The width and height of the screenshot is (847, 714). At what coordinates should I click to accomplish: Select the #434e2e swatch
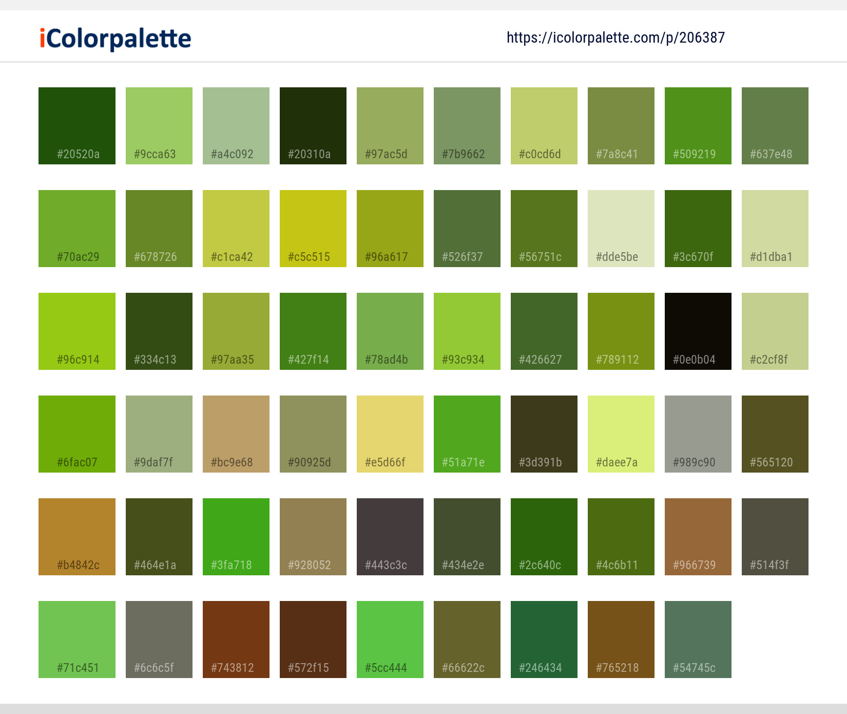(x=467, y=537)
